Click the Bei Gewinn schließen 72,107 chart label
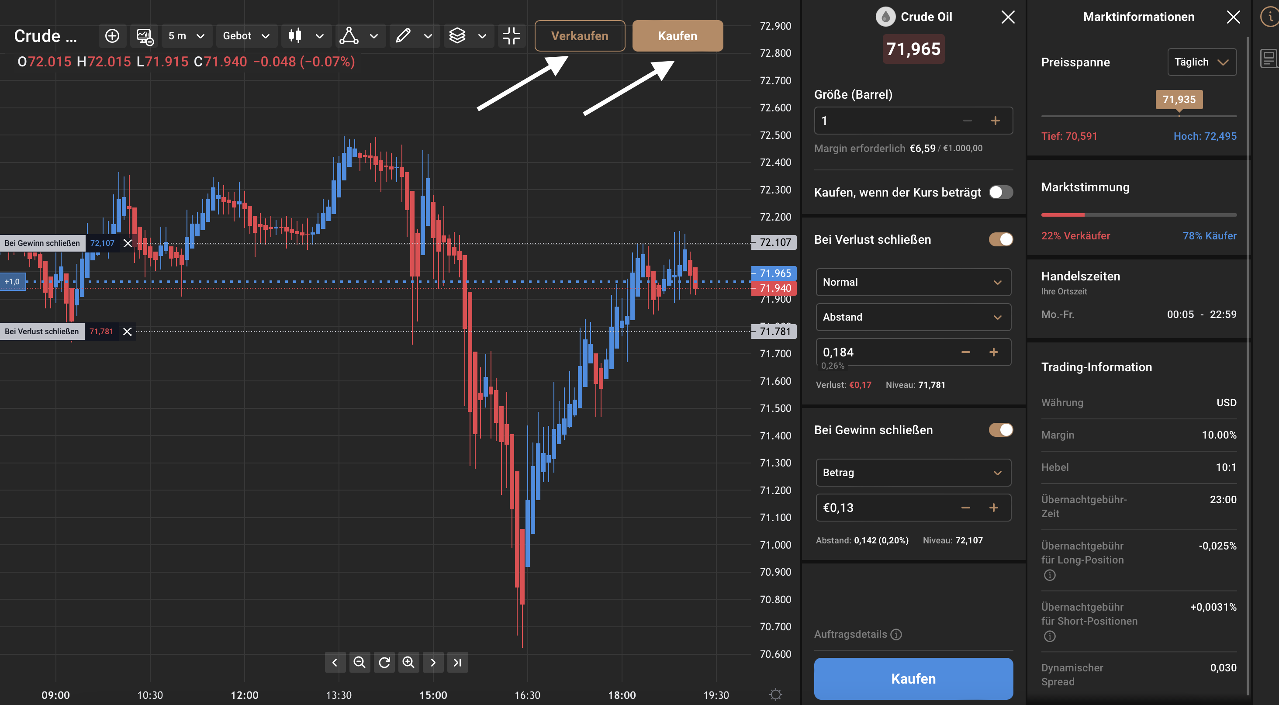Viewport: 1279px width, 705px height. (x=59, y=243)
